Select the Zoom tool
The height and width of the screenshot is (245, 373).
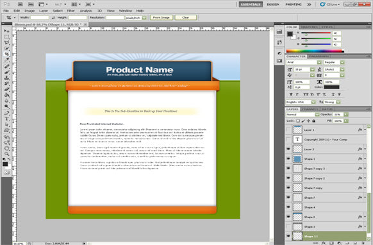click(6, 154)
